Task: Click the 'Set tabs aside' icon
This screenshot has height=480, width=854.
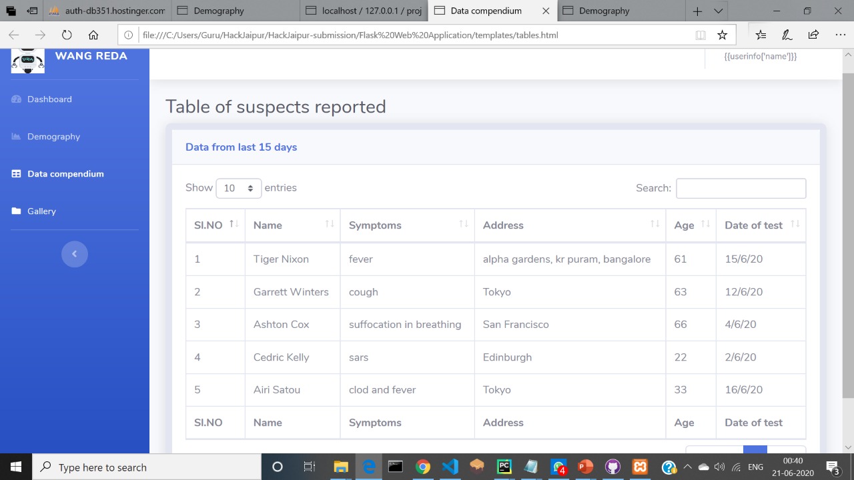Action: (32, 11)
